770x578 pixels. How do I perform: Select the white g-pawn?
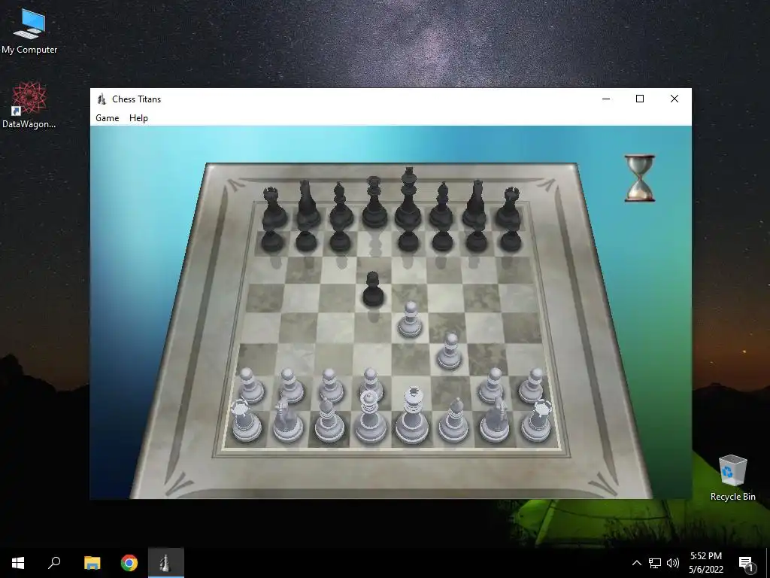click(x=491, y=386)
